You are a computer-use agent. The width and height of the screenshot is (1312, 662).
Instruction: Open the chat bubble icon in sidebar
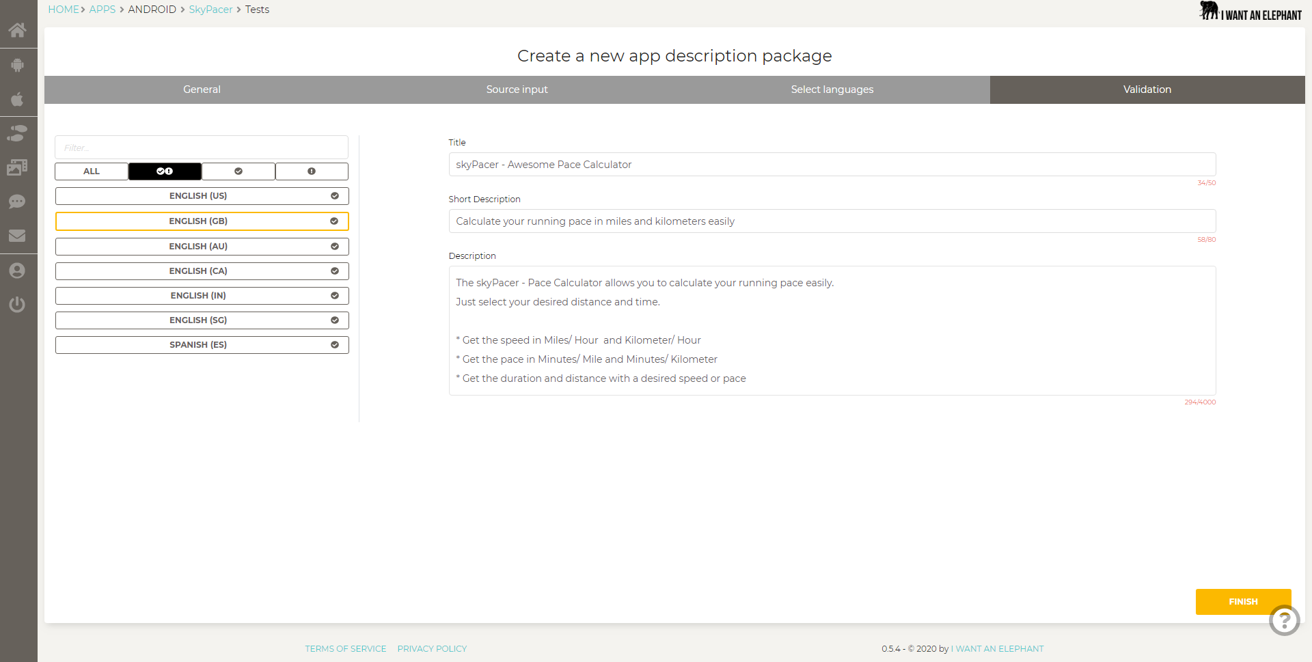click(18, 202)
